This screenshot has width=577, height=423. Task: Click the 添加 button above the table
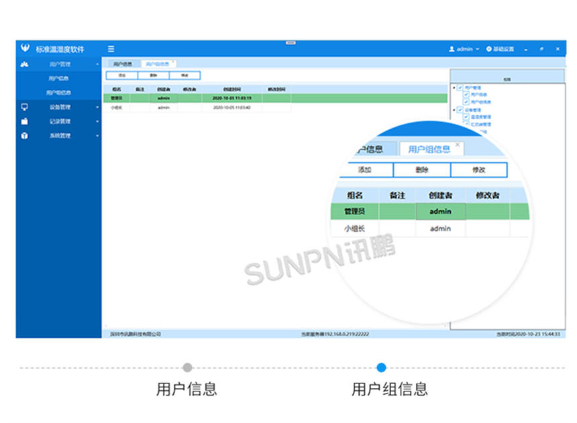pyautogui.click(x=121, y=75)
